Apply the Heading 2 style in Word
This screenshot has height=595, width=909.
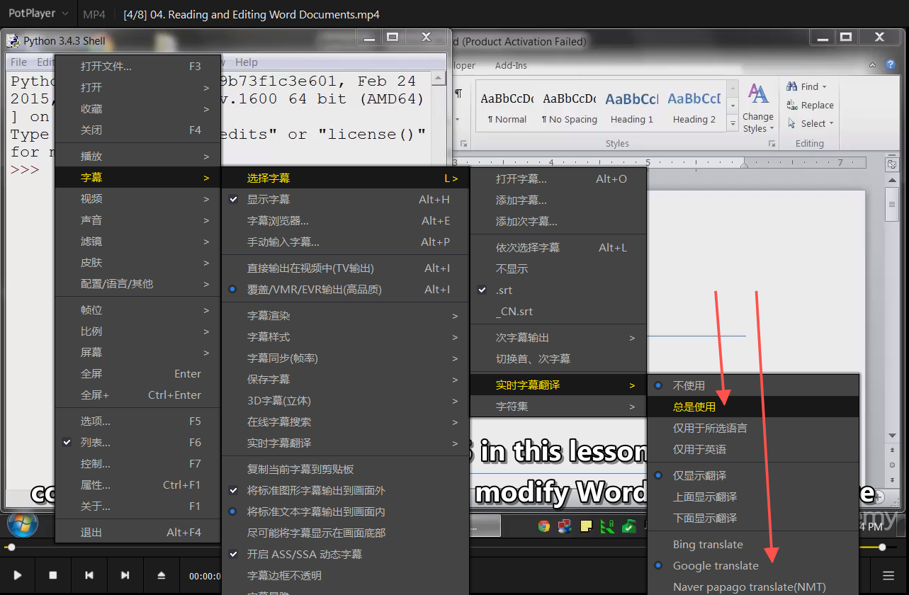click(694, 106)
